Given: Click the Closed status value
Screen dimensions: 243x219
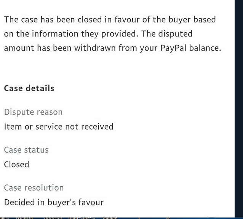Looking at the screenshot, I should (16, 164).
